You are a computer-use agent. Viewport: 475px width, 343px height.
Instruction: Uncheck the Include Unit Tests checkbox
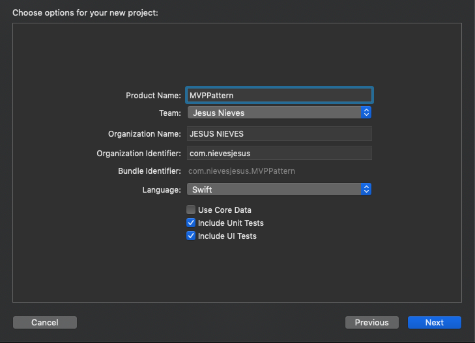[191, 223]
